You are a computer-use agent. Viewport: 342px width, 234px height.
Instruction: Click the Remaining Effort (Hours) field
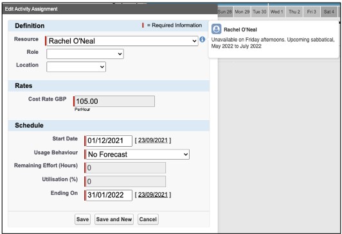click(125, 168)
